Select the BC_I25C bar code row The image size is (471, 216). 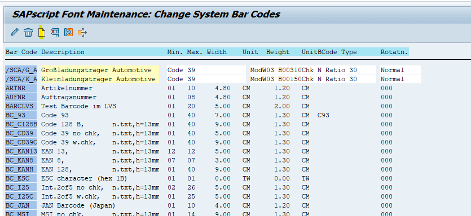[x=21, y=196]
